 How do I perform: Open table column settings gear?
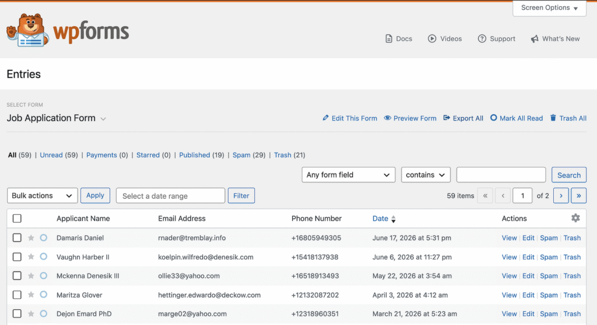tap(575, 218)
